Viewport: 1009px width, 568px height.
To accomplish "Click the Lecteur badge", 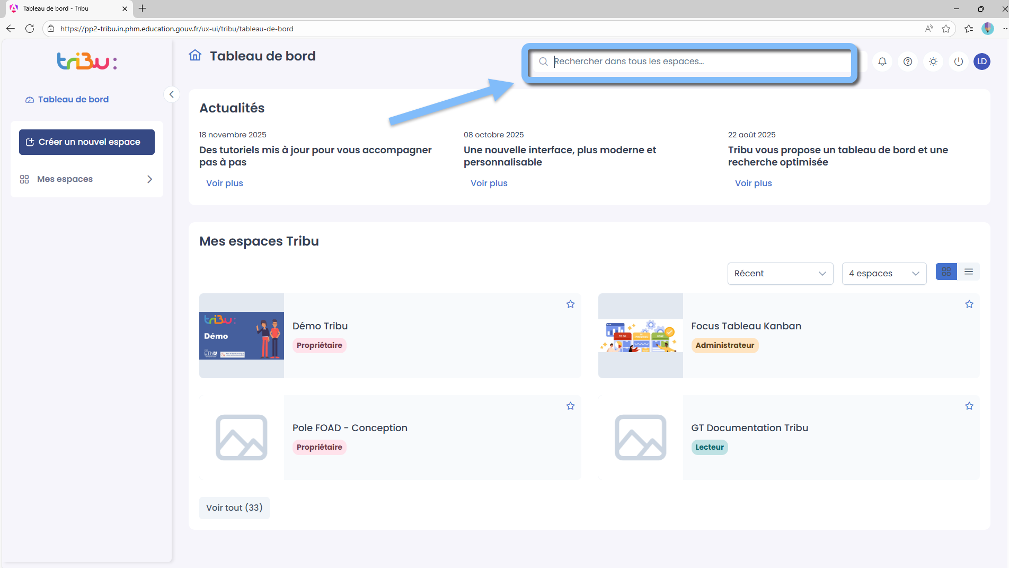I will tap(710, 447).
